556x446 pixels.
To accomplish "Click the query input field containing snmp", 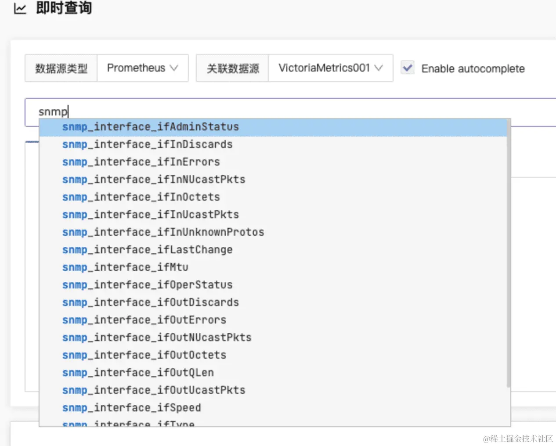I will click(x=290, y=112).
